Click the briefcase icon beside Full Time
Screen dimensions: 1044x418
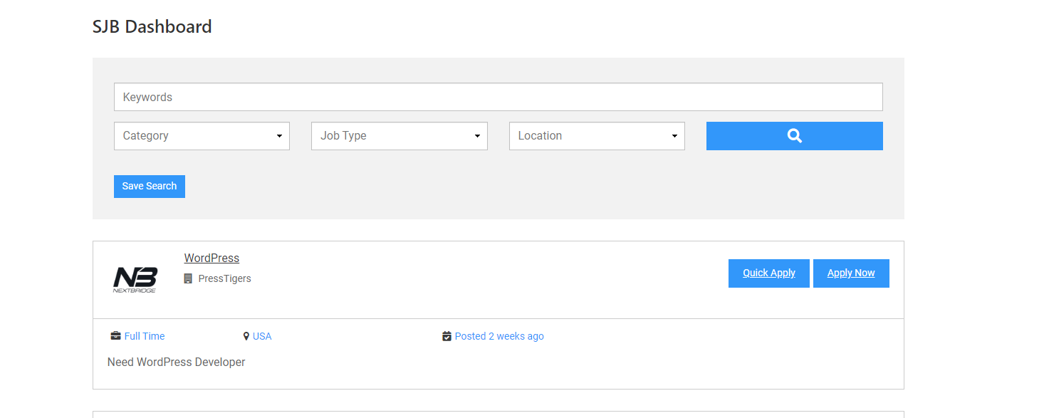click(x=115, y=335)
